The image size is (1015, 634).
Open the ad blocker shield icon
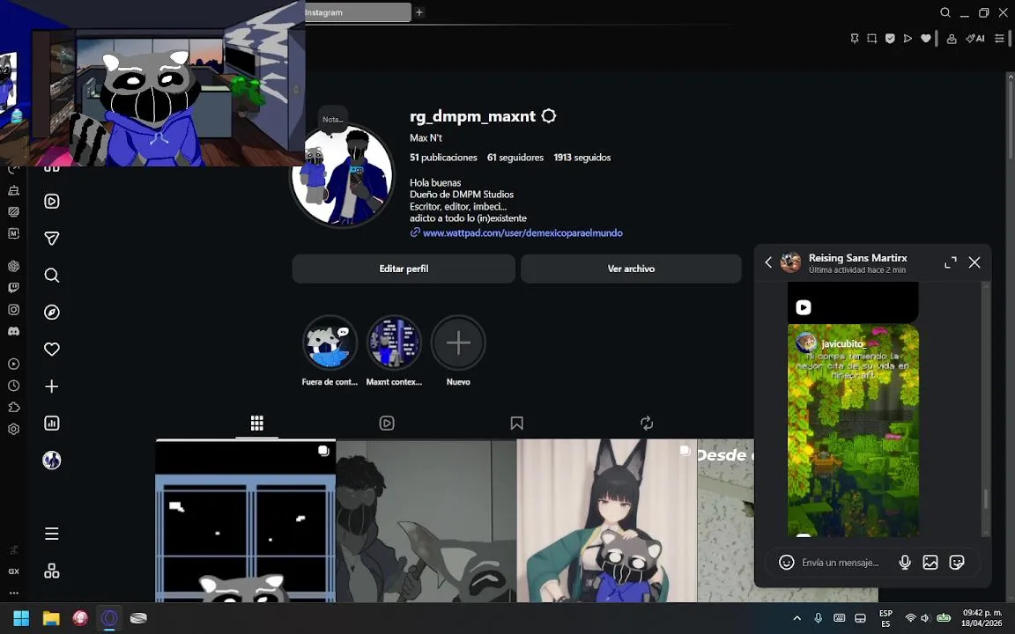890,39
